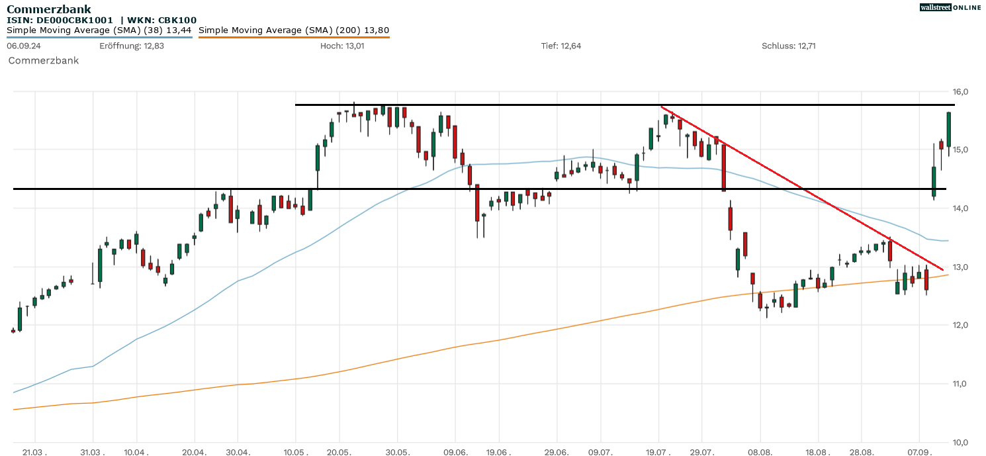
Task: Select the ISIN DE000CBK1001 text
Action: pyautogui.click(x=60, y=21)
